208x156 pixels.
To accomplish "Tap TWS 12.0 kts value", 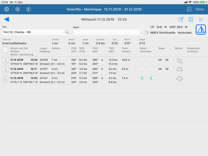I will click(x=113, y=60).
